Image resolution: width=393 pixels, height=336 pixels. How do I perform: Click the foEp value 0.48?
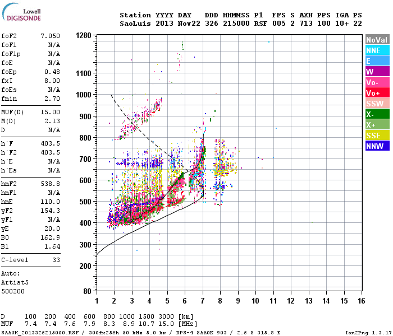[52, 72]
